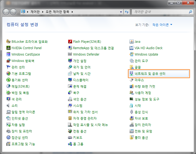Open the 디스플레이 icon
The width and height of the screenshot is (196, 154).
[x=70, y=80]
